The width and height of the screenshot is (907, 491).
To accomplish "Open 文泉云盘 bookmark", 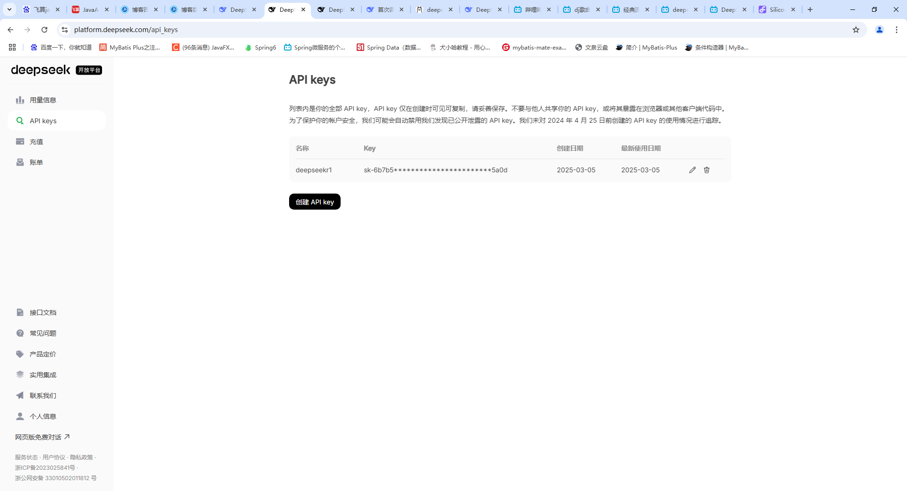I will click(x=591, y=47).
